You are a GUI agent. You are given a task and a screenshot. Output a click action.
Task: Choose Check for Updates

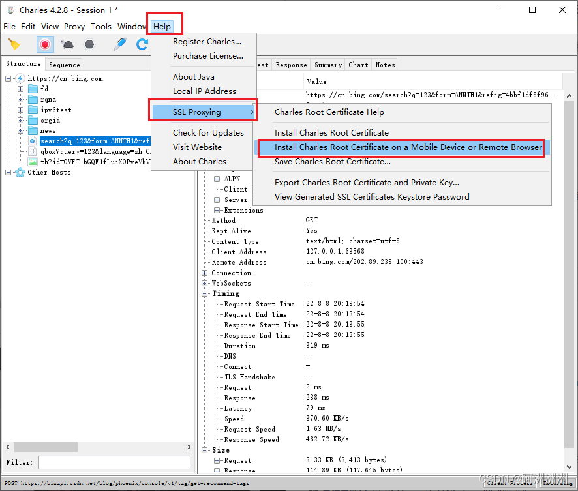208,132
